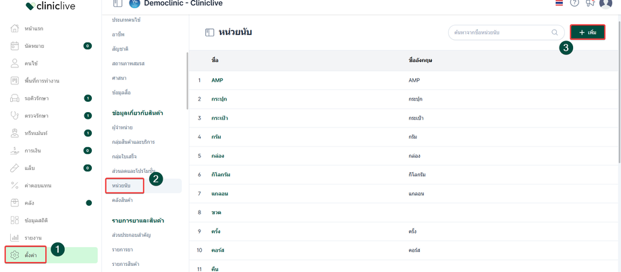Select คลังสินค้า in the settings menu
621x272 pixels.
point(122,200)
